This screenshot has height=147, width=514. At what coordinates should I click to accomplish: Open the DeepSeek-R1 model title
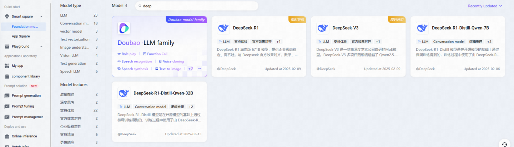pyautogui.click(x=246, y=28)
